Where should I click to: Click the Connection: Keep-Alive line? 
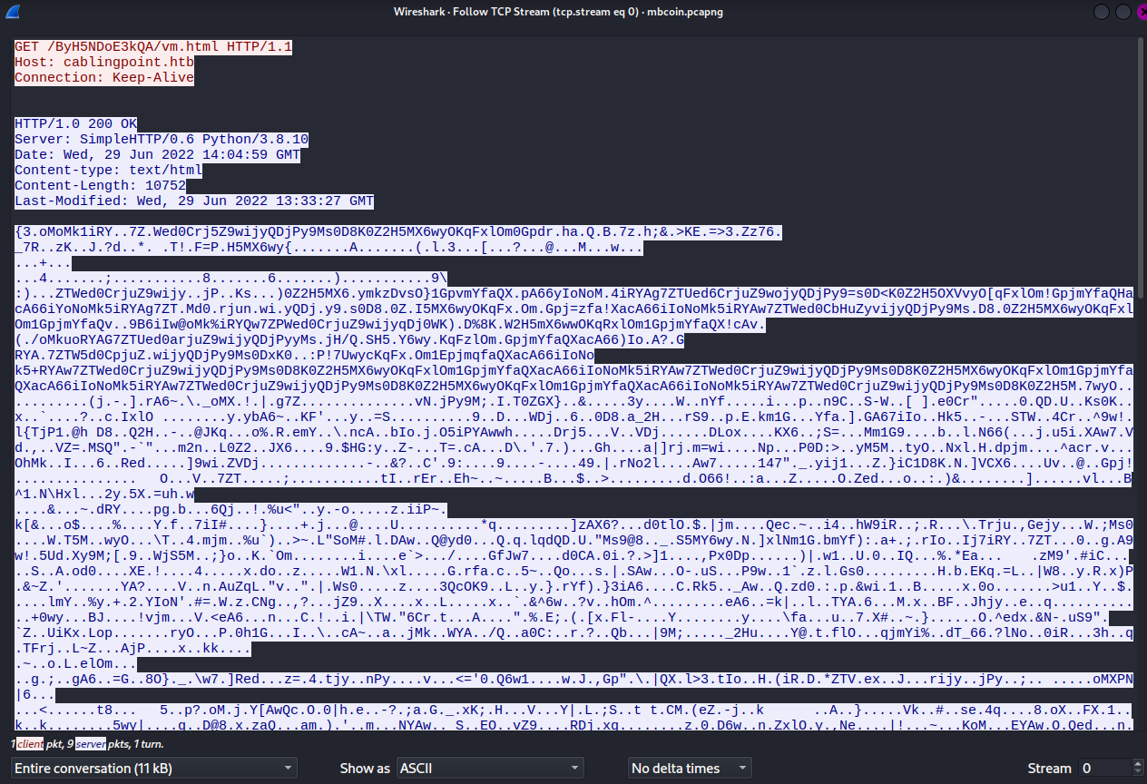click(104, 77)
